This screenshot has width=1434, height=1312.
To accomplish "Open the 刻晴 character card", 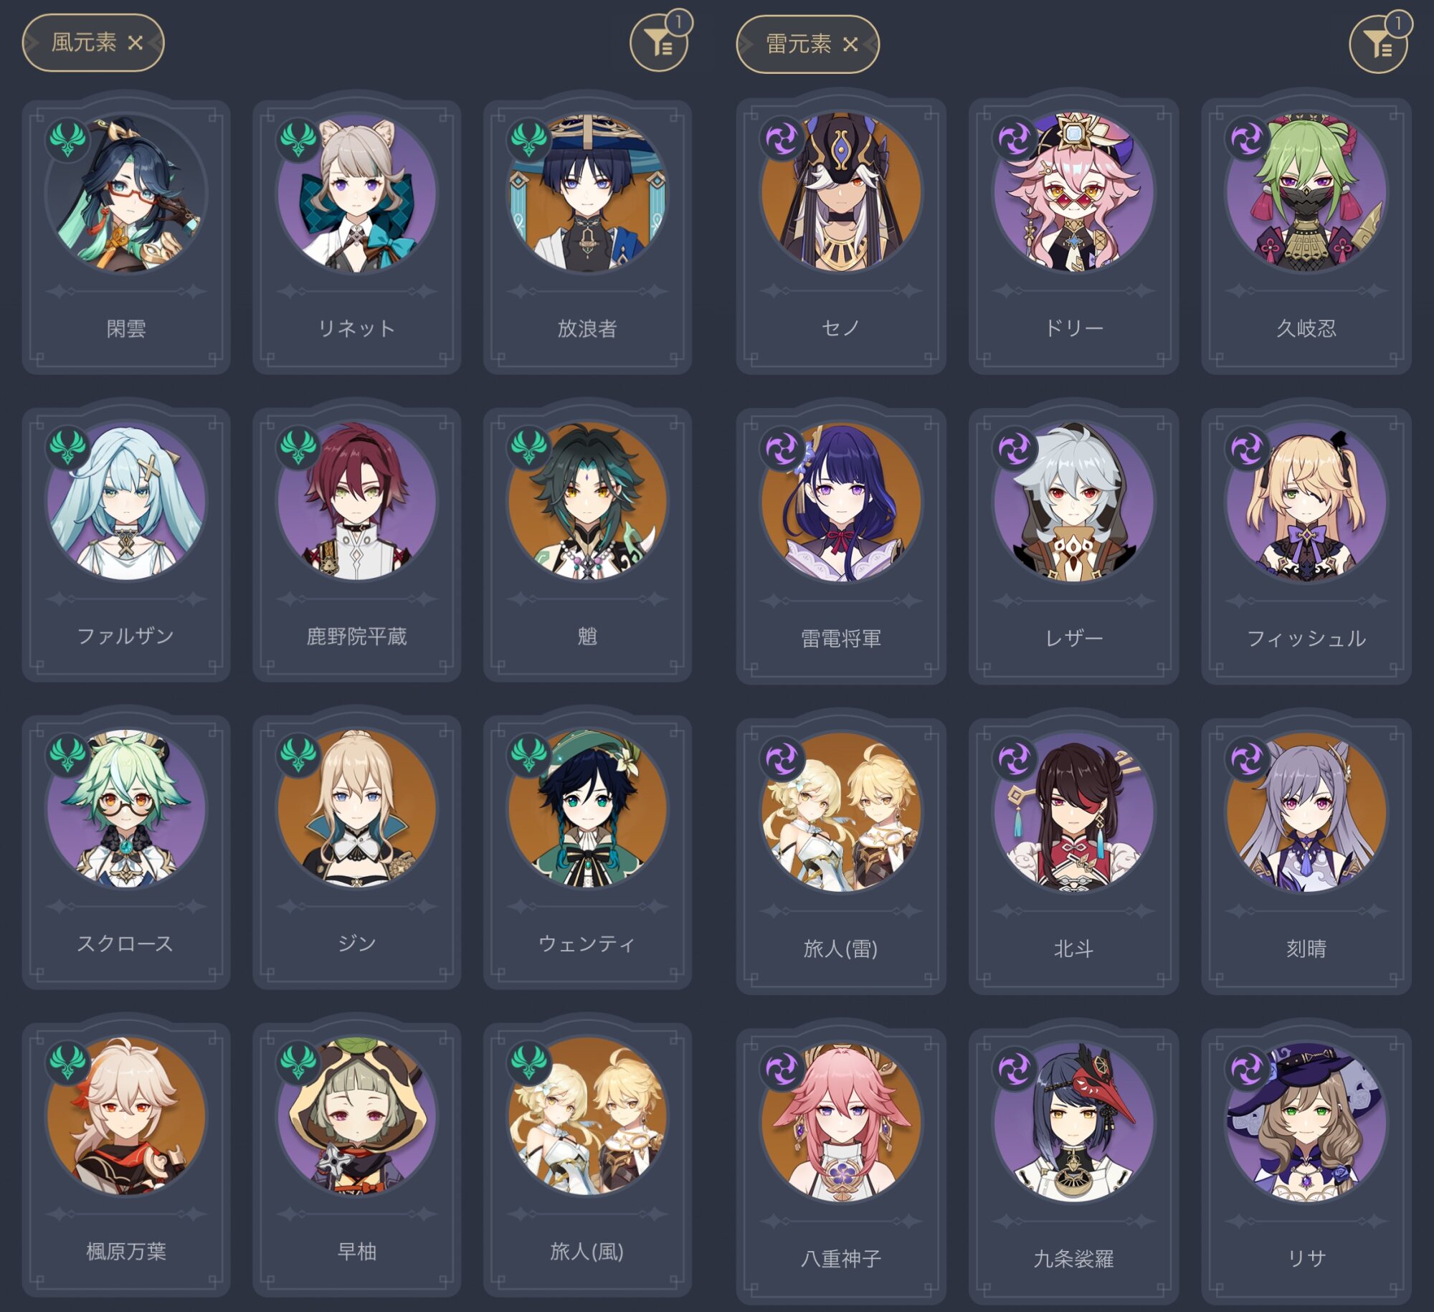I will coord(1306,857).
